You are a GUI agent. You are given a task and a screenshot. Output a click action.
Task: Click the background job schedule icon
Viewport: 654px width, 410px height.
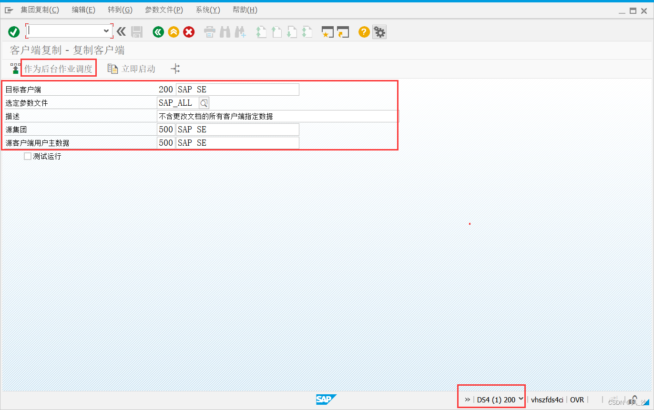point(15,69)
